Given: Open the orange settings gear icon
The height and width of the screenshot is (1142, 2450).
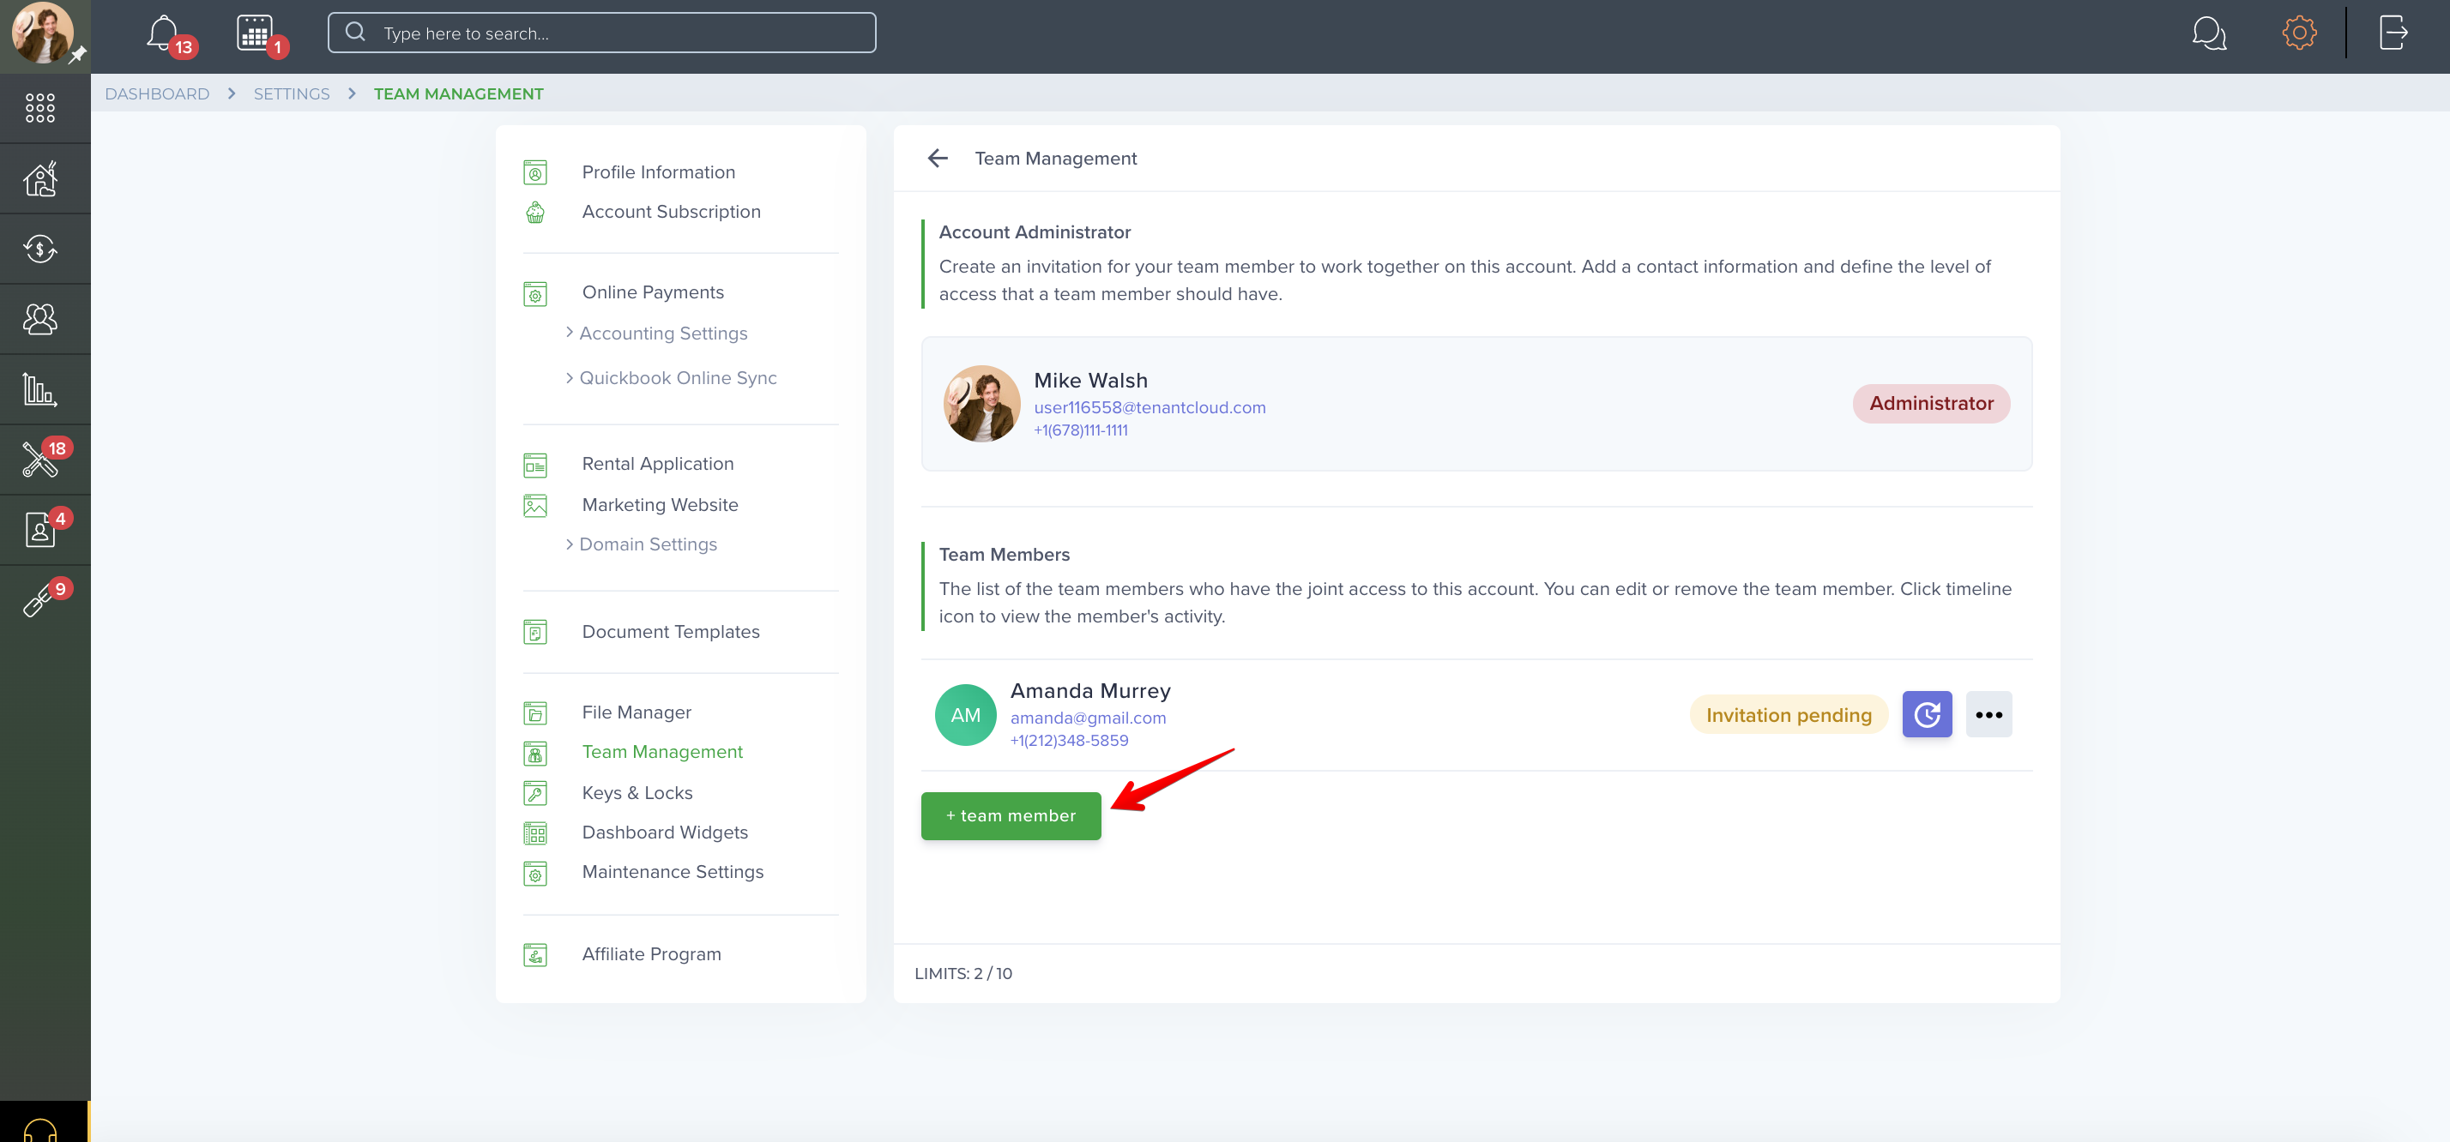Looking at the screenshot, I should pyautogui.click(x=2299, y=33).
